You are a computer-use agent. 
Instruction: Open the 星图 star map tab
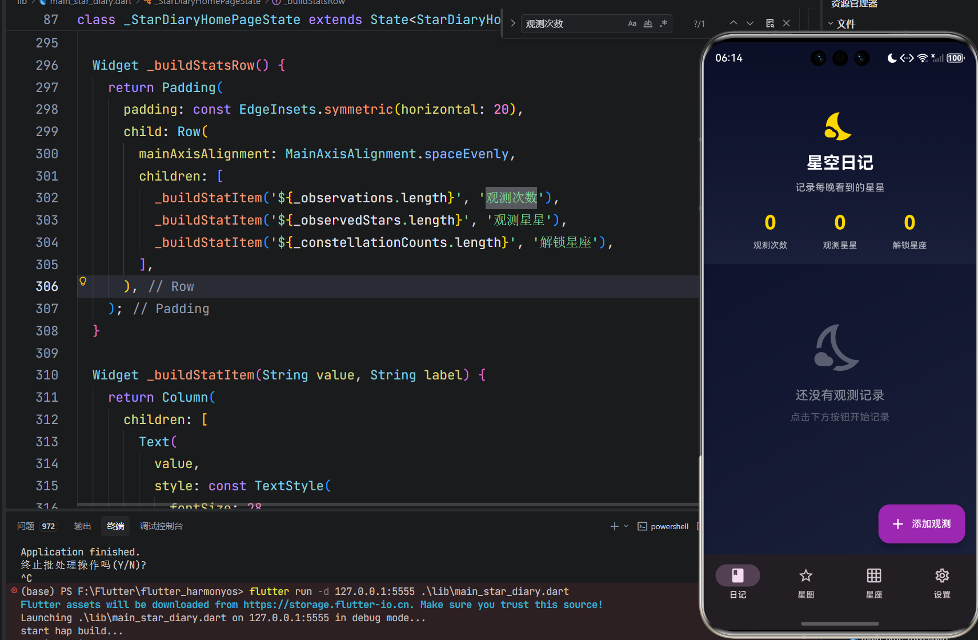point(806,582)
